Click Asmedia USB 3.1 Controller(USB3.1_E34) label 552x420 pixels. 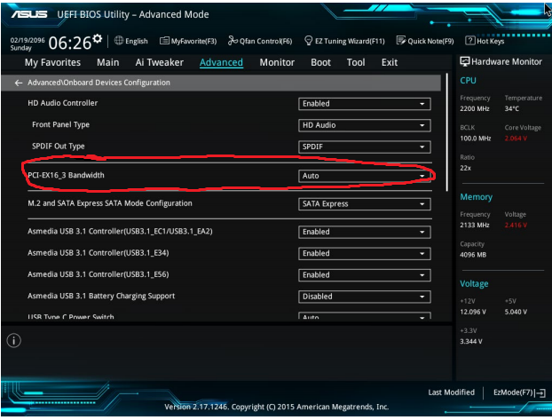coord(99,253)
